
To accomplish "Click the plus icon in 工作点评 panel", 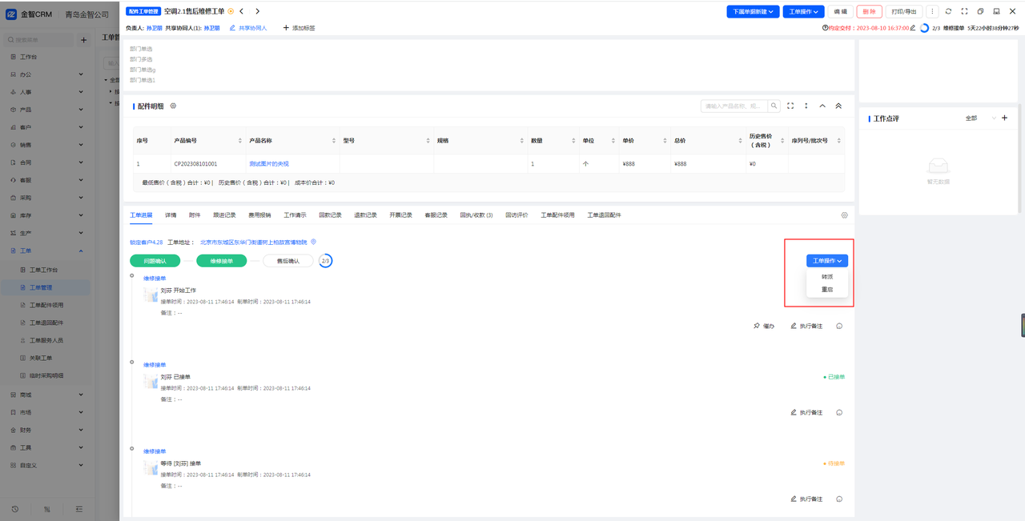I will pyautogui.click(x=1005, y=118).
